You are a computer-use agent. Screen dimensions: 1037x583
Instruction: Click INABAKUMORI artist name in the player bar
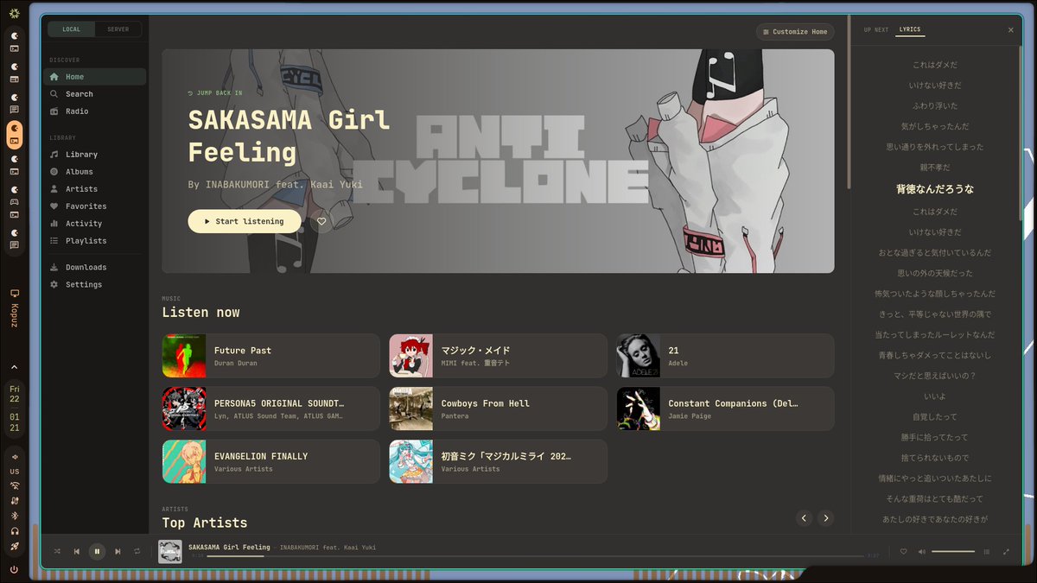point(328,547)
